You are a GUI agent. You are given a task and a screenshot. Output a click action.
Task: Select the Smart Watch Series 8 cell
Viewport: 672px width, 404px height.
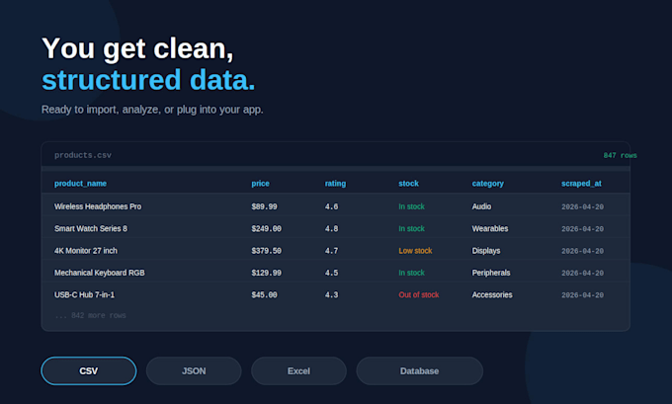[x=91, y=229]
